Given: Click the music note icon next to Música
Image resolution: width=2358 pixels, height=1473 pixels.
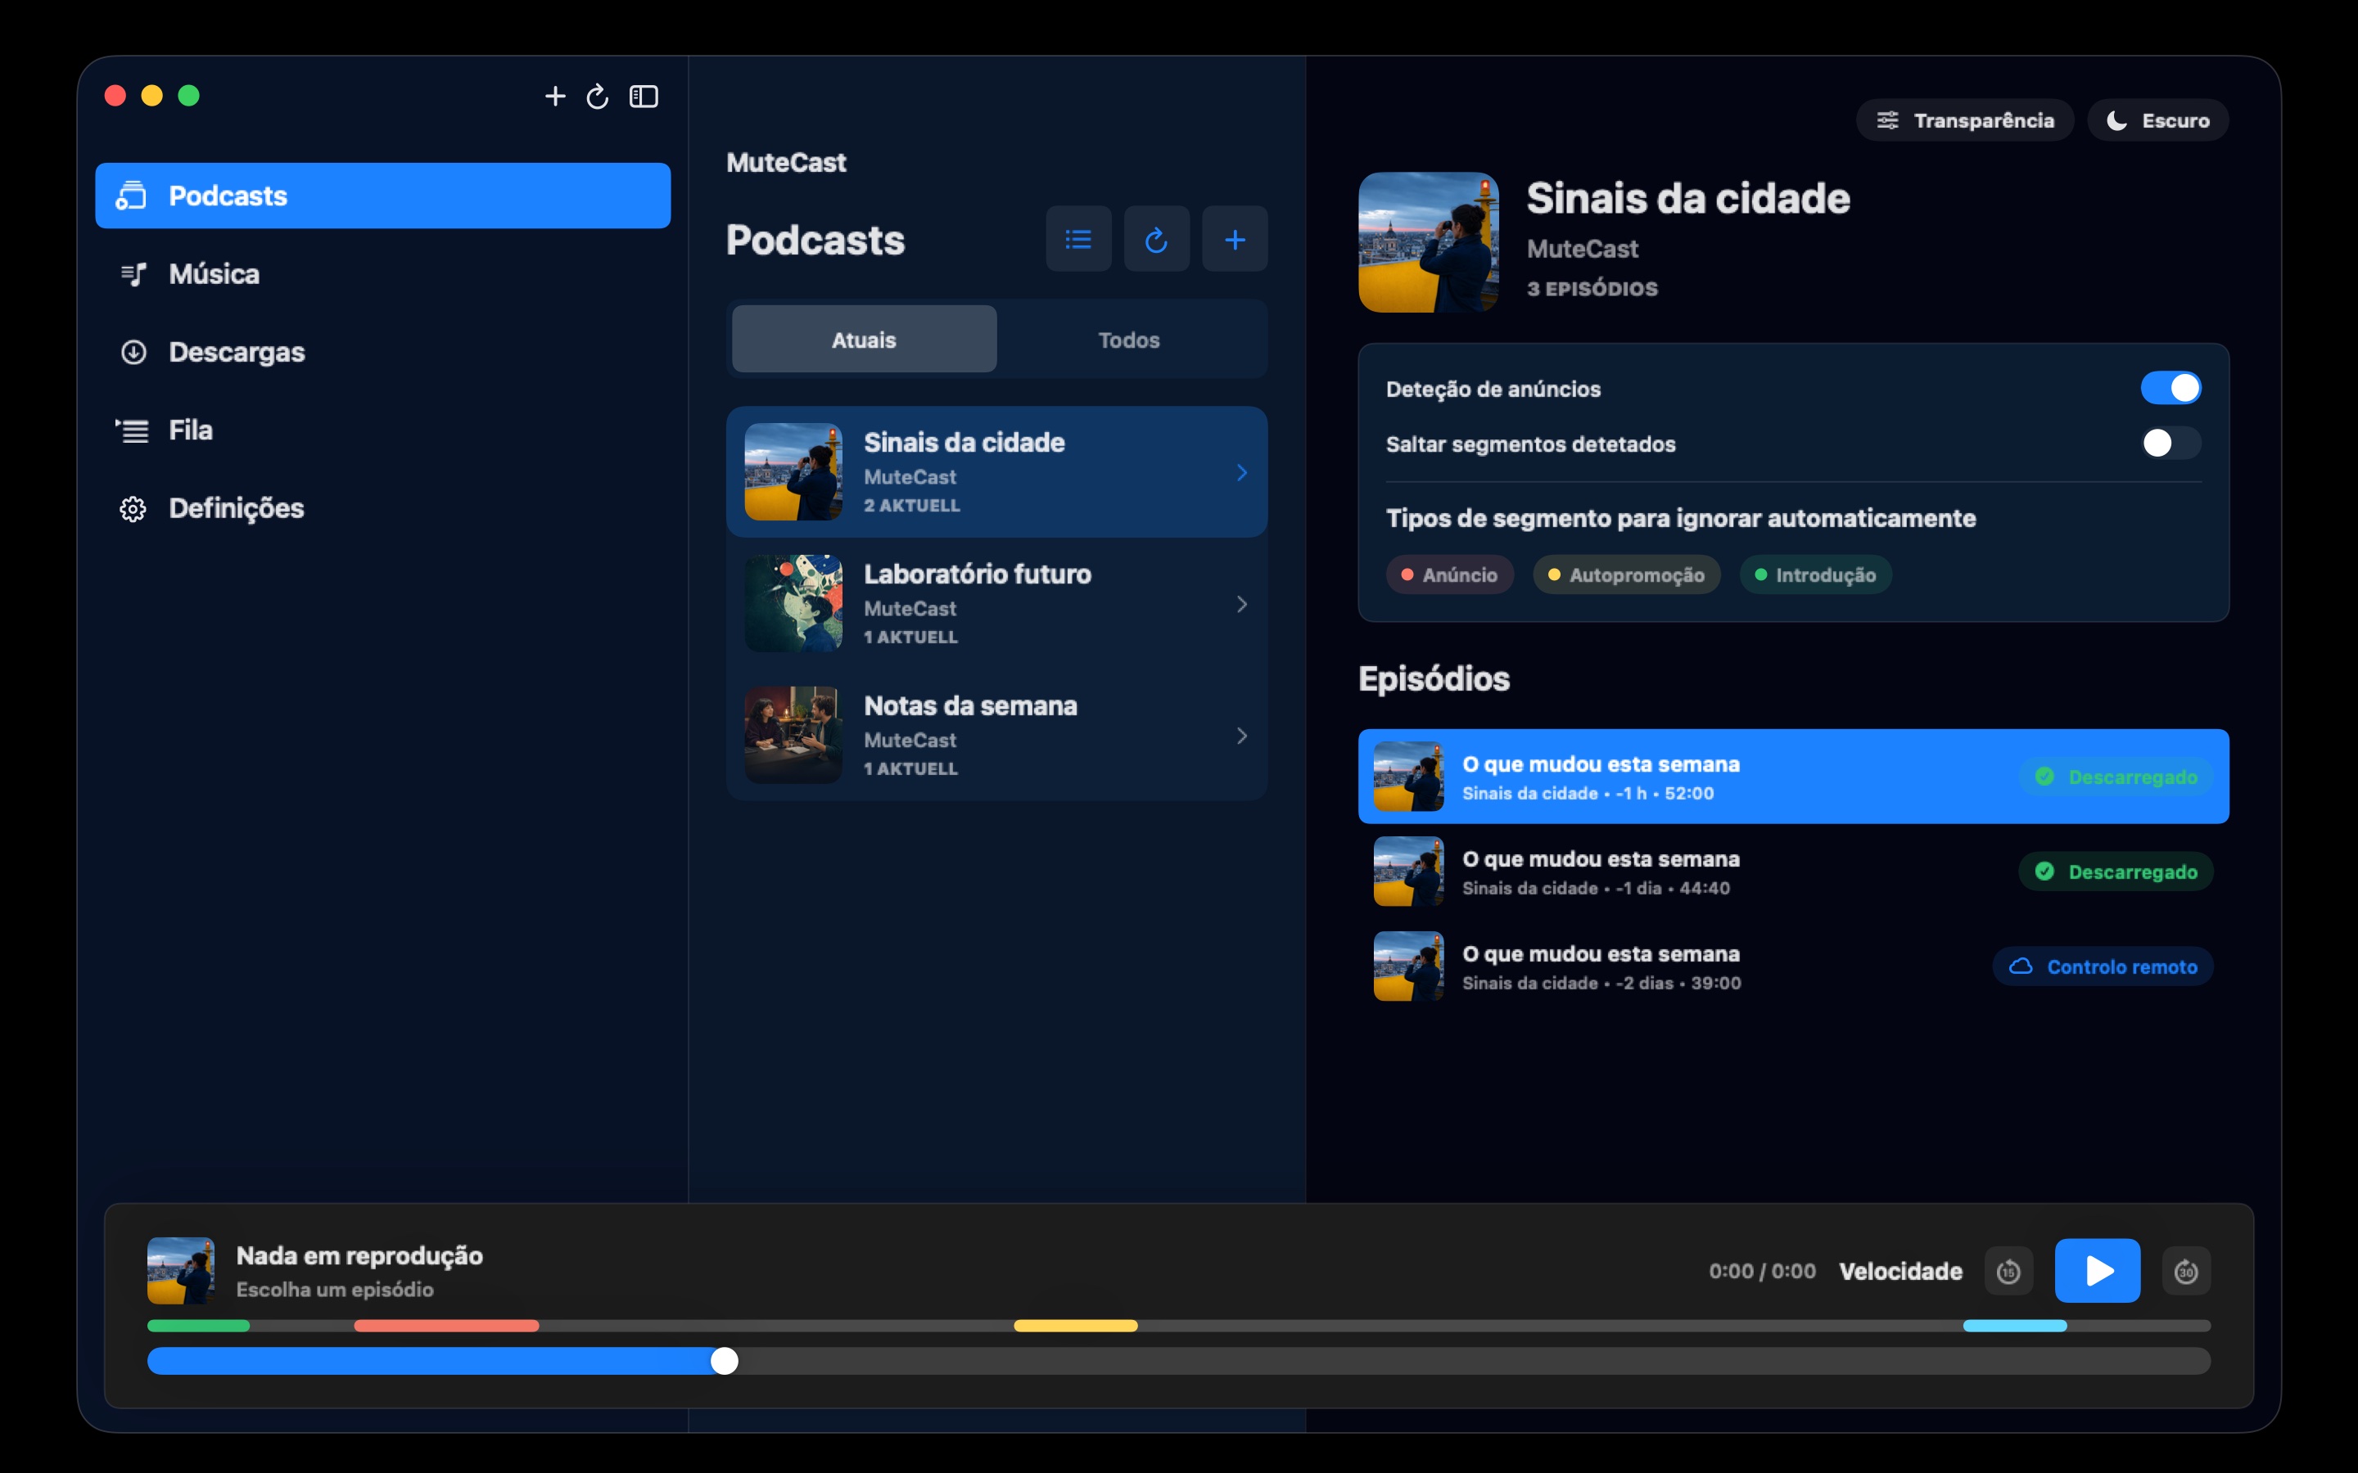Looking at the screenshot, I should coord(133,274).
